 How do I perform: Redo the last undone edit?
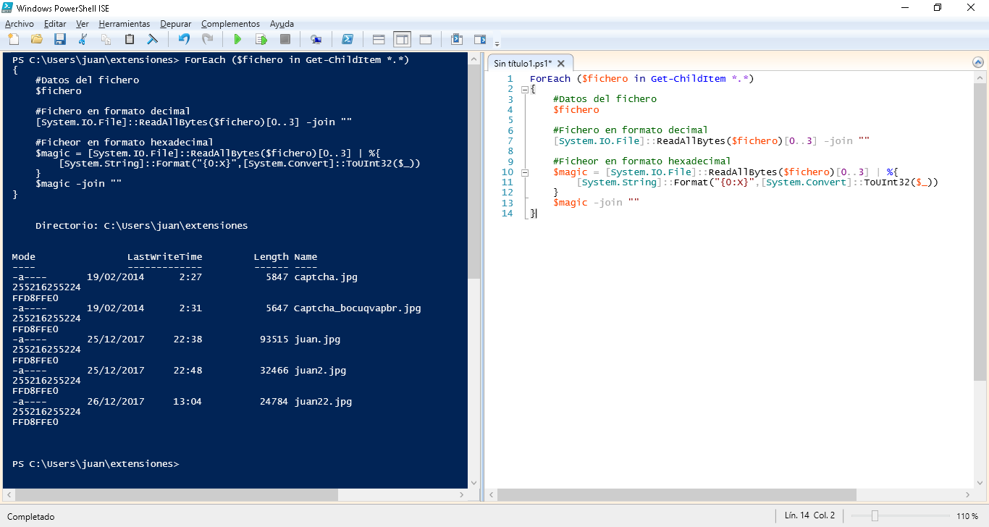tap(207, 39)
